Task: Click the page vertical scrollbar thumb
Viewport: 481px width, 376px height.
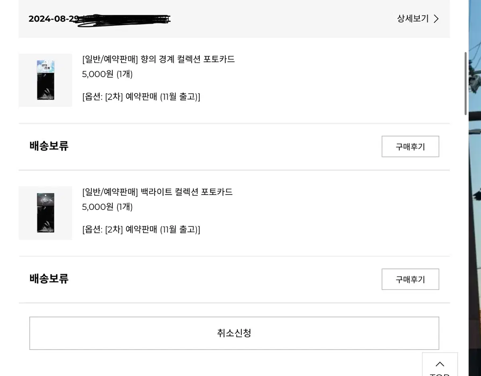Action: click(x=465, y=83)
